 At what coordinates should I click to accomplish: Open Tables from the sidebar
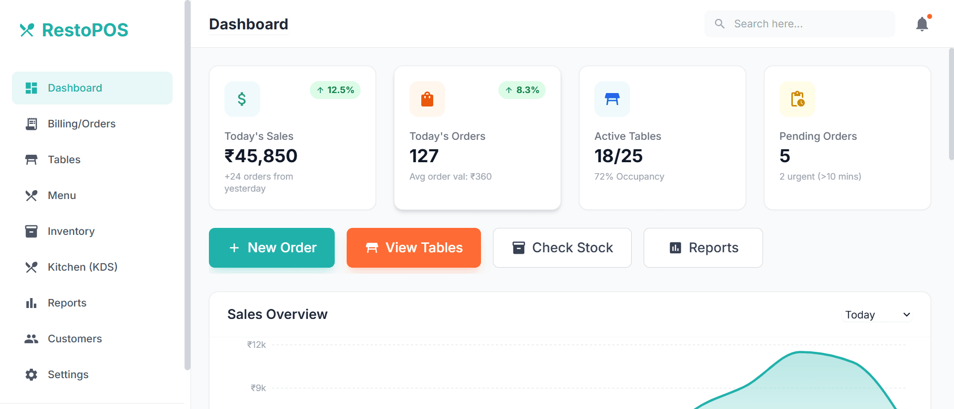pyautogui.click(x=92, y=160)
